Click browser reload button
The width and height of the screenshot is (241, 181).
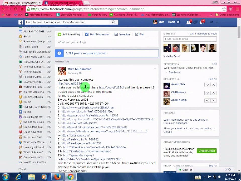(x=16, y=9)
